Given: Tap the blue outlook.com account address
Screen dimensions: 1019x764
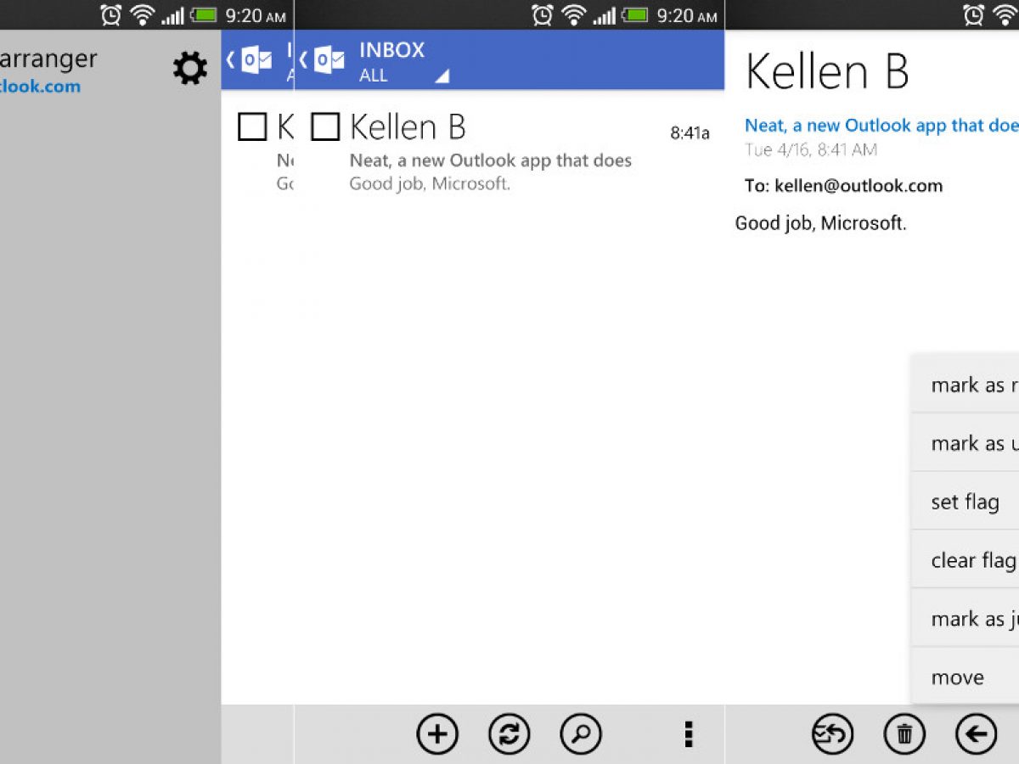Looking at the screenshot, I should click(x=40, y=87).
